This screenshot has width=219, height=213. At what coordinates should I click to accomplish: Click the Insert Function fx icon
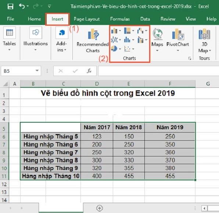89,71
